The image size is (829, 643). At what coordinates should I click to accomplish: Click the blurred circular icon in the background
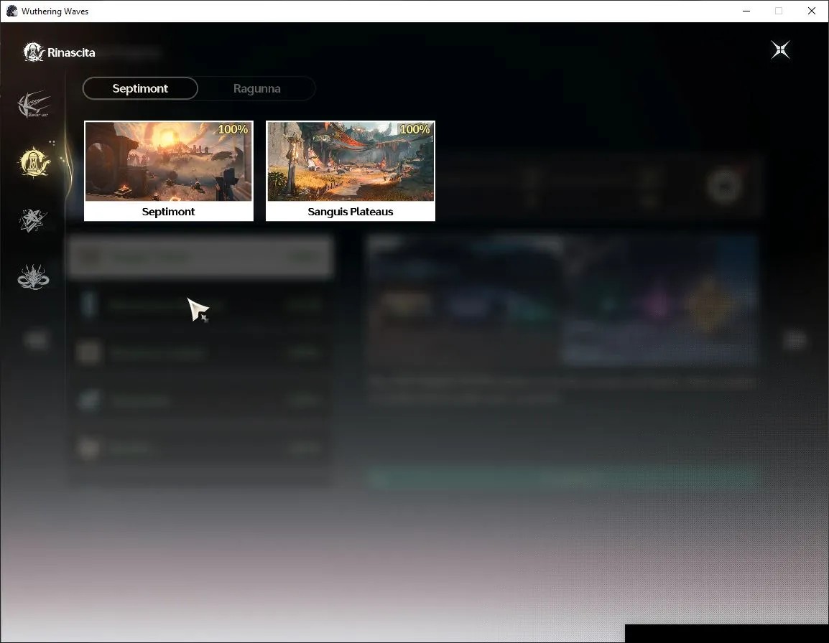click(725, 187)
